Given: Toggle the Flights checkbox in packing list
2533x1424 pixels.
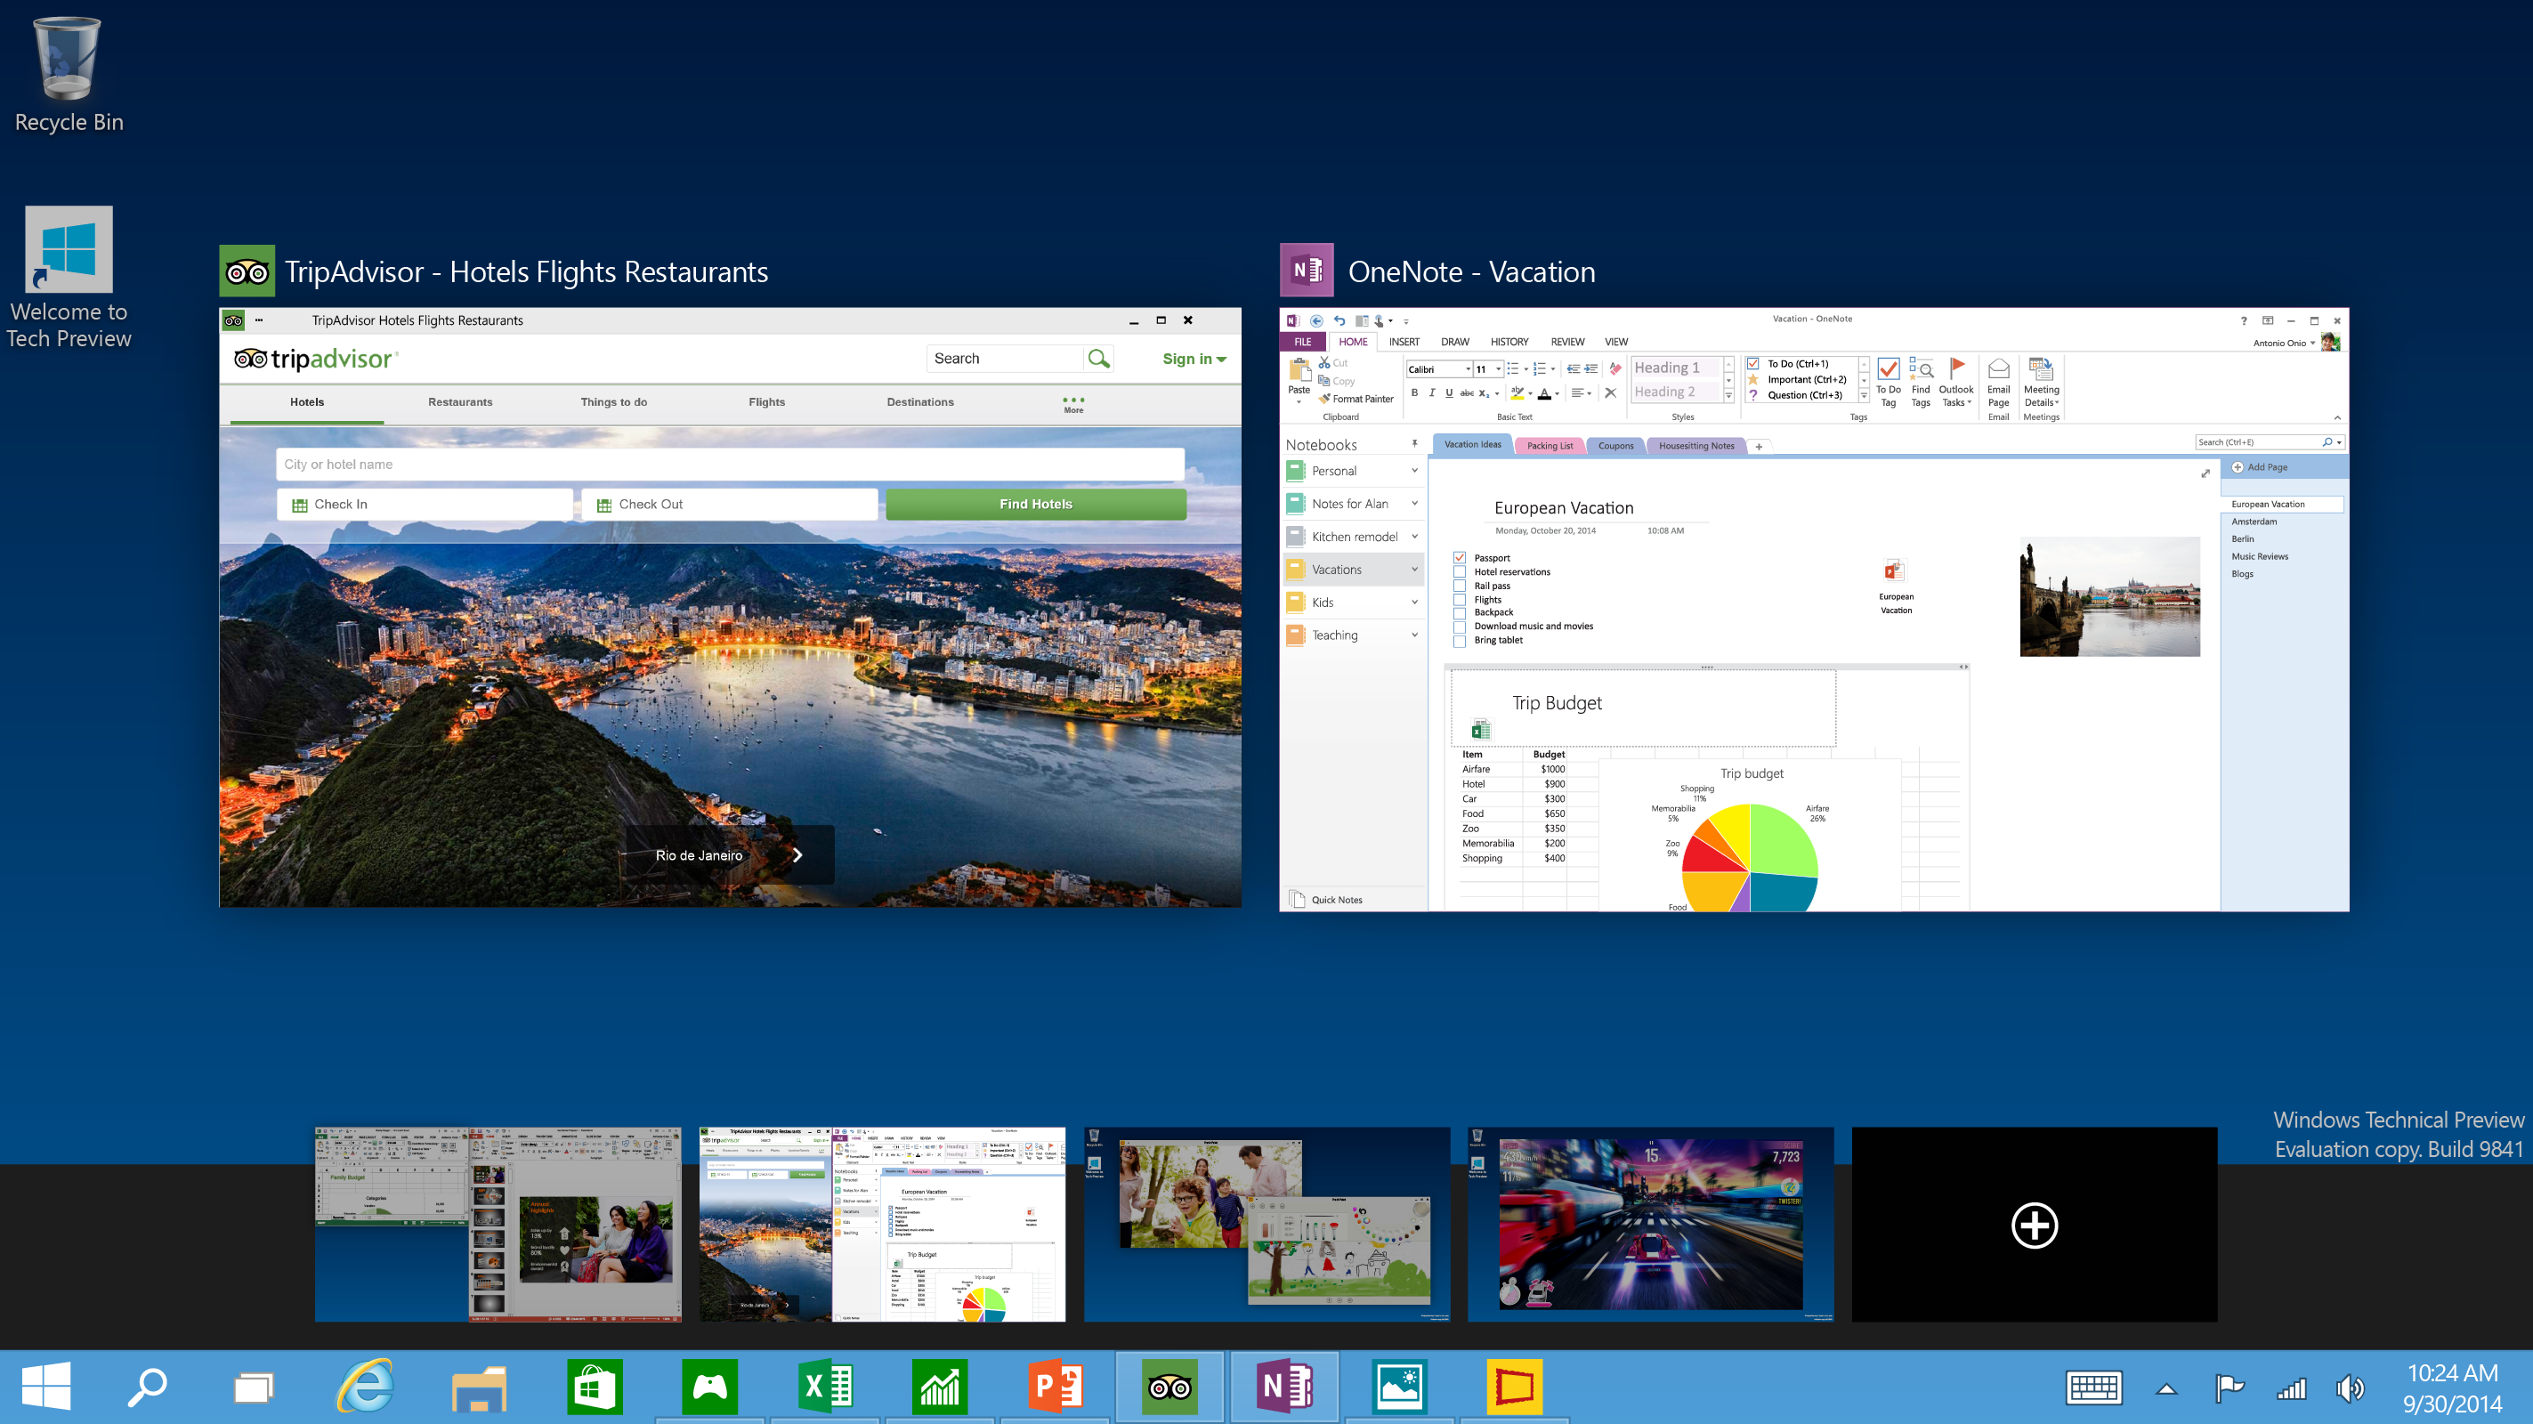Looking at the screenshot, I should click(x=1458, y=598).
